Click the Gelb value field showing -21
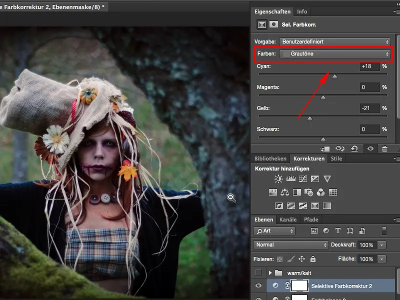This screenshot has height=300, width=400. [369, 108]
